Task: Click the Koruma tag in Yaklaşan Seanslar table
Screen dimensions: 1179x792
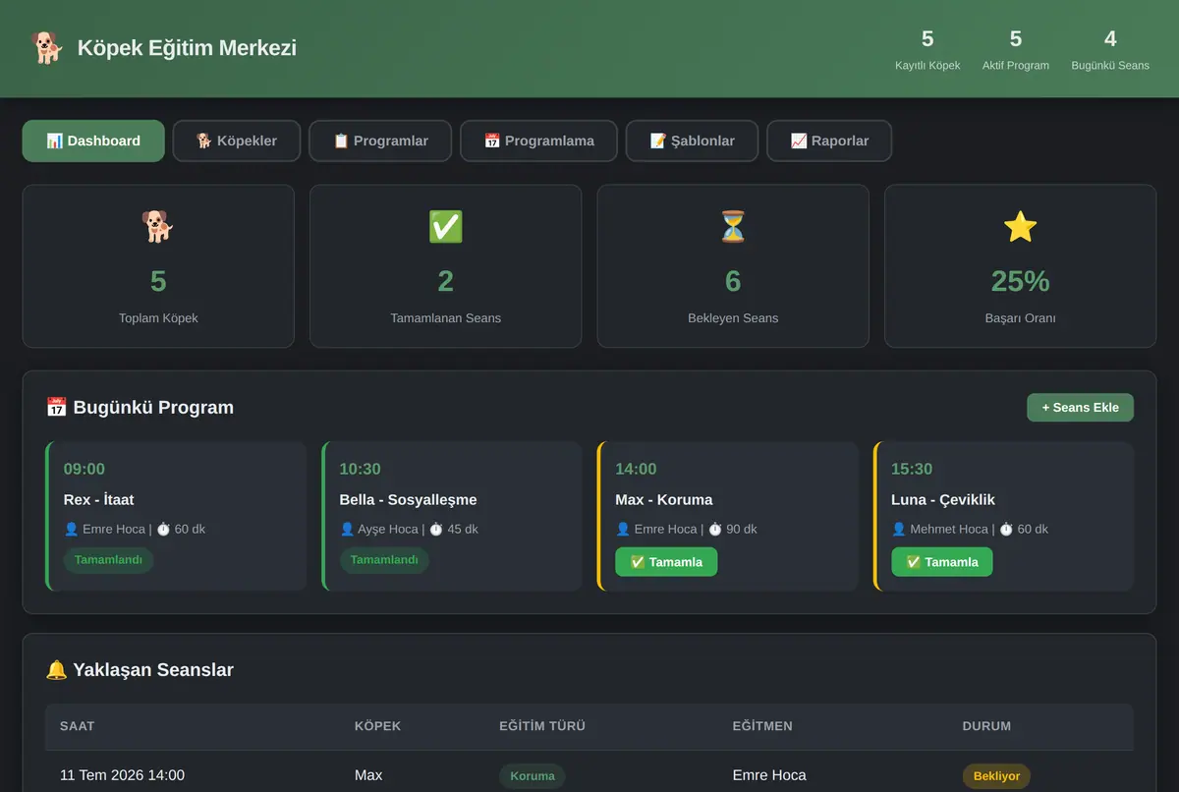Action: 533,776
